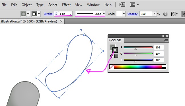Viewport: 185px width, 106px height.
Task: Click the Align selection icon
Action: click(x=173, y=14)
